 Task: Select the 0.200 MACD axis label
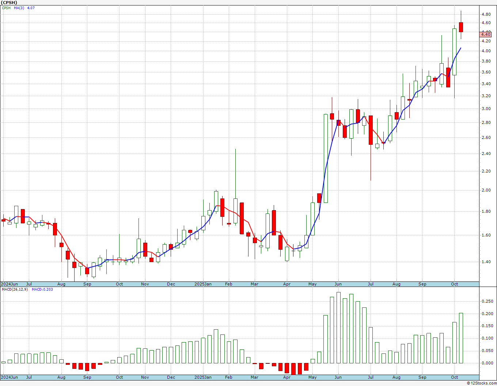pyautogui.click(x=487, y=314)
